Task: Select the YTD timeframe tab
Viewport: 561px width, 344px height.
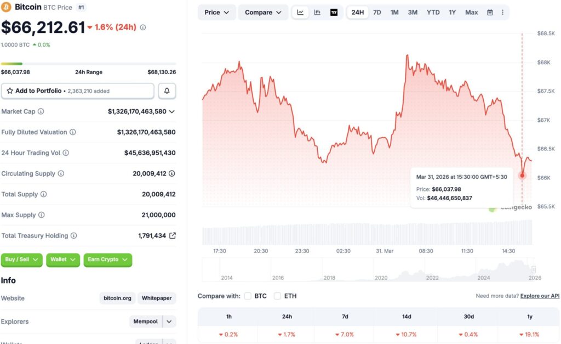Action: [433, 12]
